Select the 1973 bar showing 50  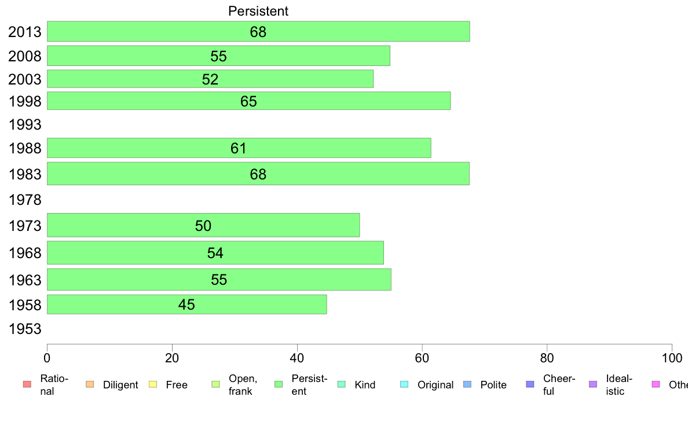203,225
